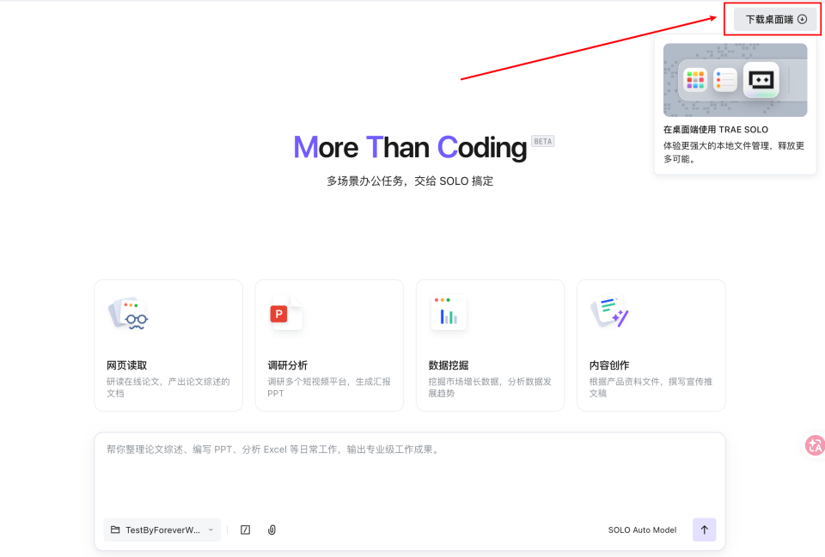Open the SOLO Auto Model selector
The height and width of the screenshot is (557, 825).
click(642, 529)
